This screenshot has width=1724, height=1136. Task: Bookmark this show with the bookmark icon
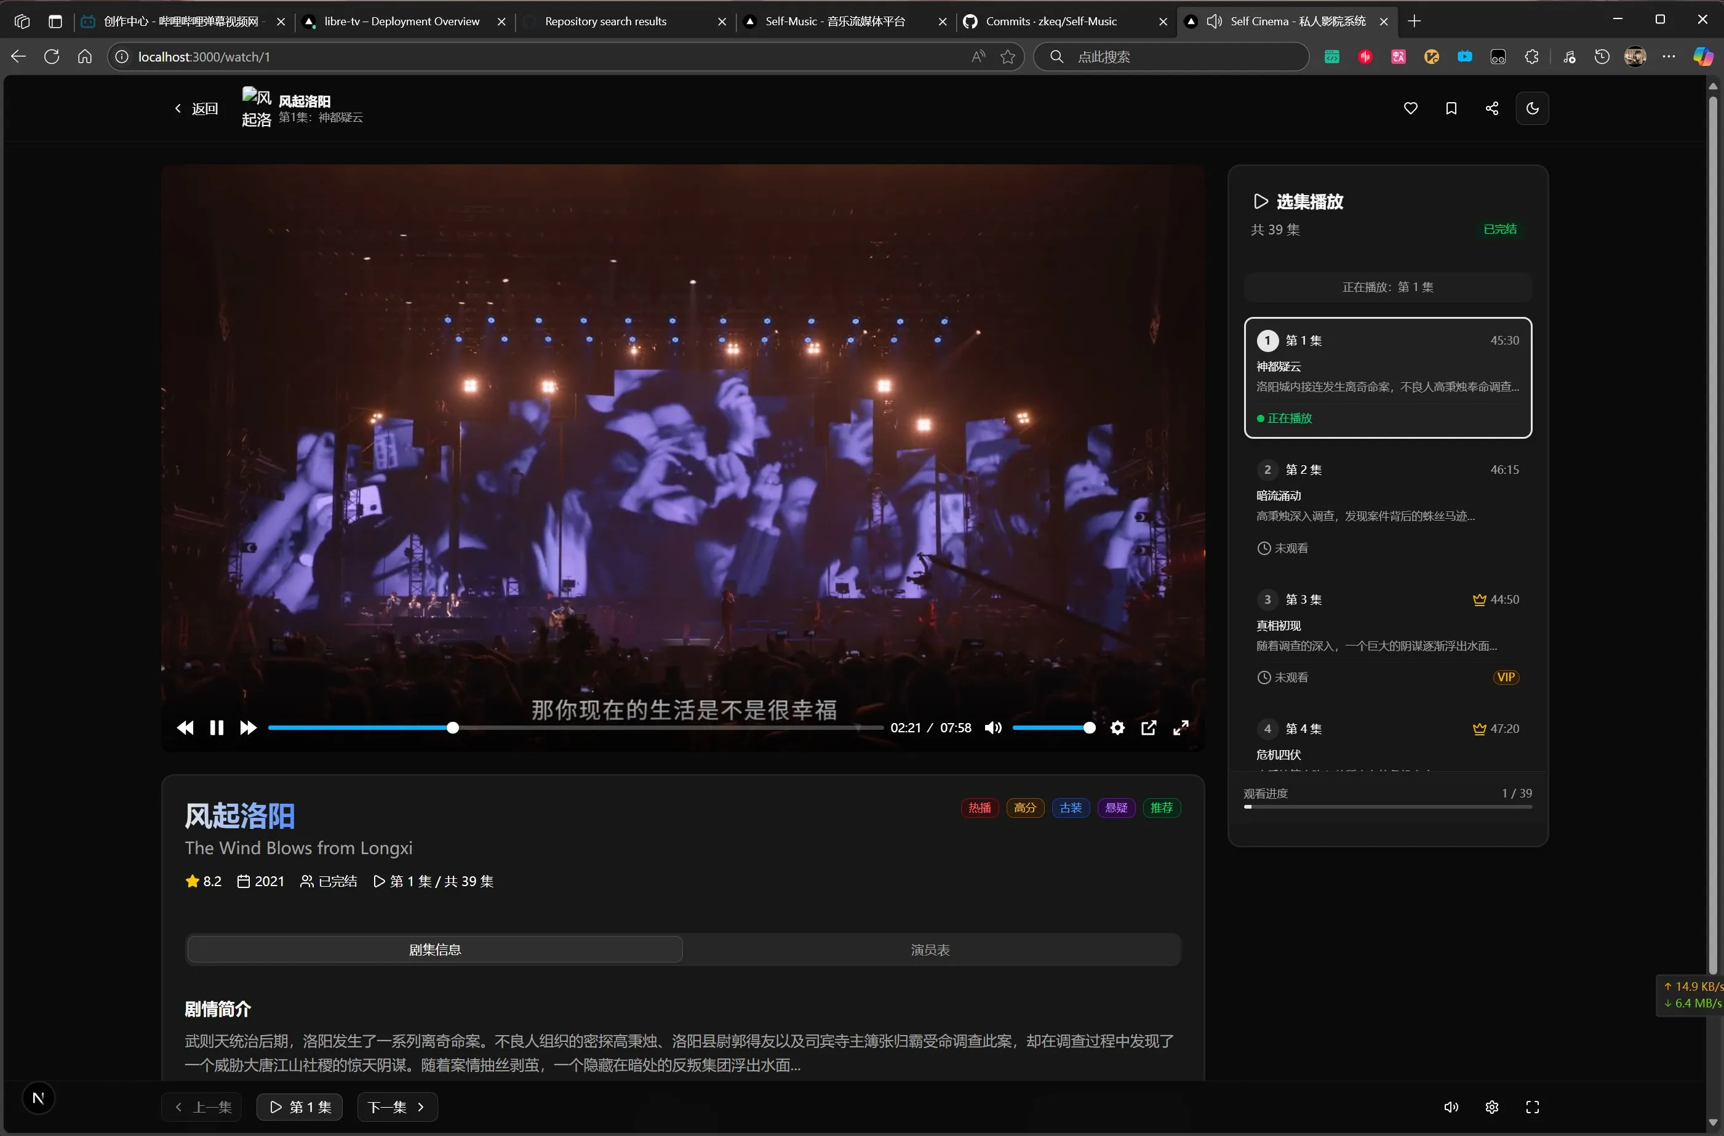click(1450, 109)
